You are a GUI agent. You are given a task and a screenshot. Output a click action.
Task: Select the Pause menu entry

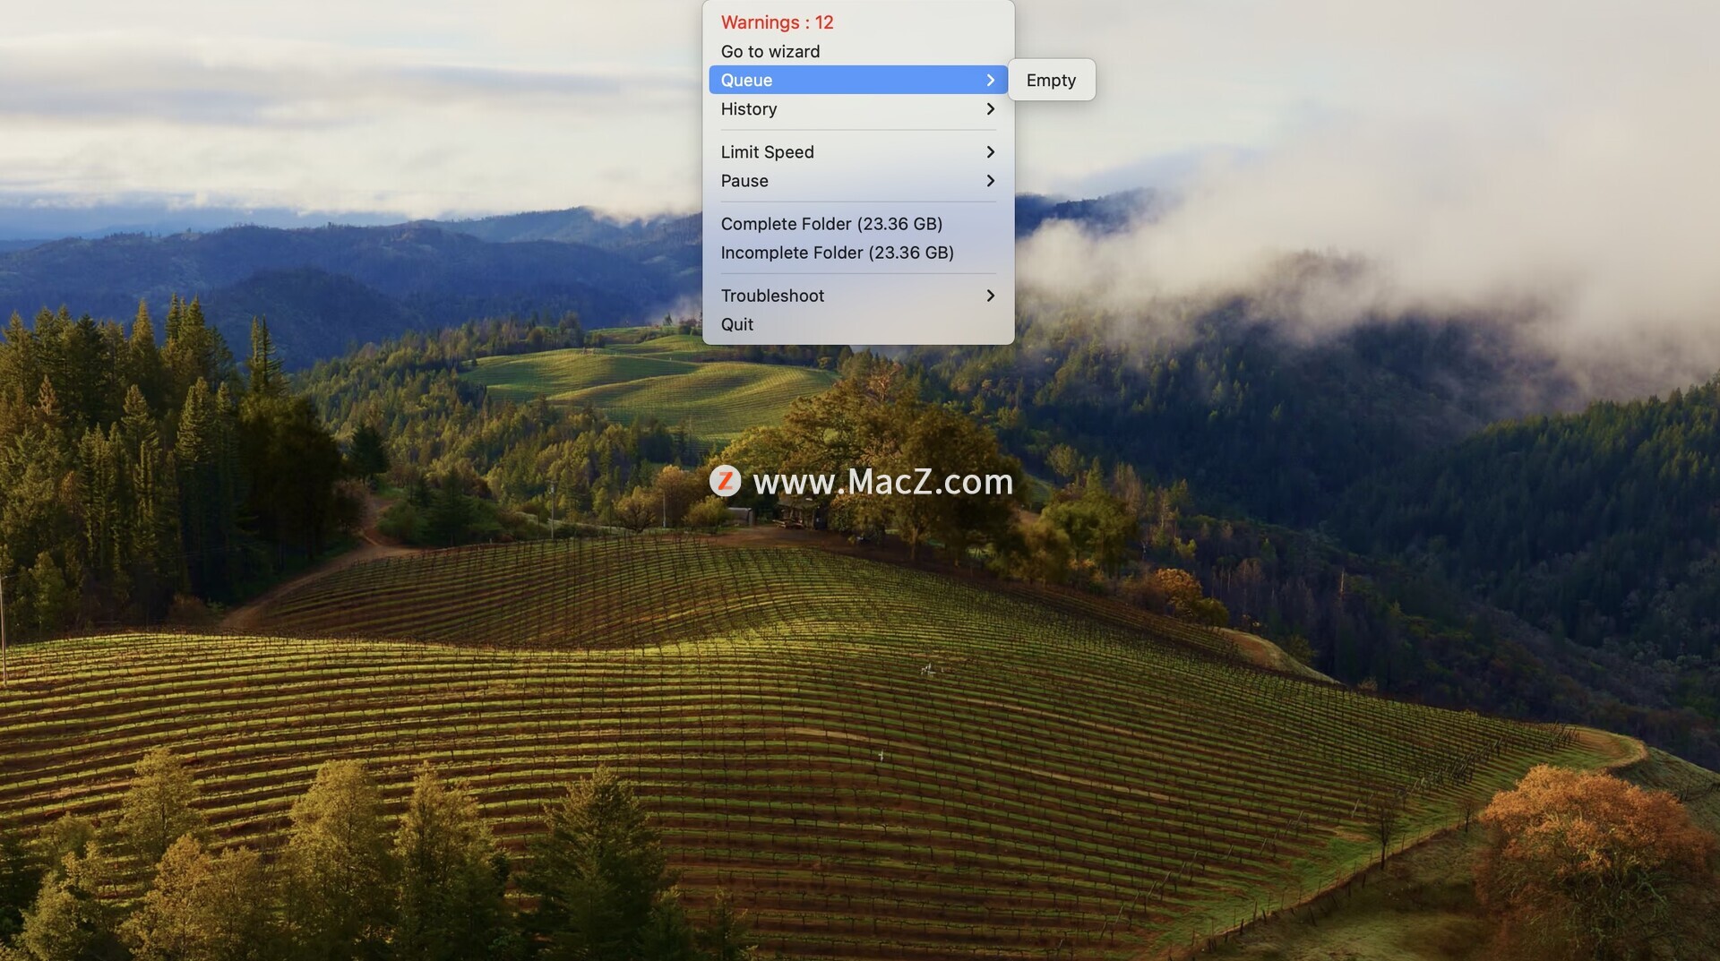click(x=858, y=180)
